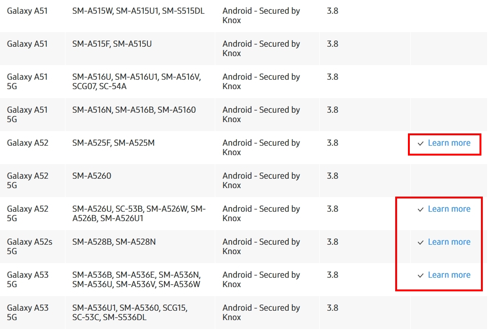Viewport: 488px width, 330px height.
Task: Click checkmark icon in SM-A526U row
Action: [421, 210]
